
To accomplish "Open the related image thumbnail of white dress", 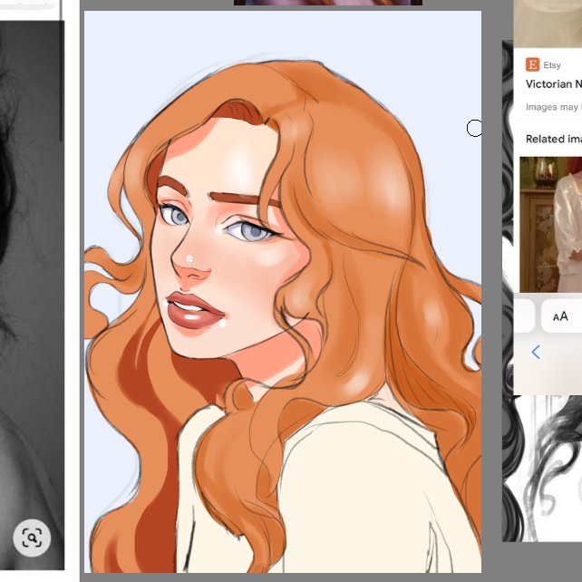I will point(550,225).
